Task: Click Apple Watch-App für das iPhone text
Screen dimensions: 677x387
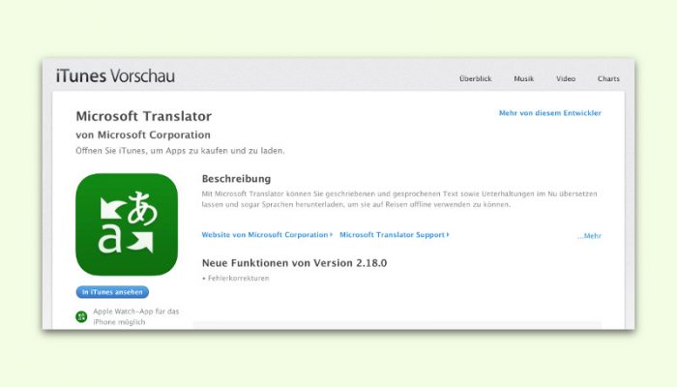Action: pyautogui.click(x=136, y=316)
